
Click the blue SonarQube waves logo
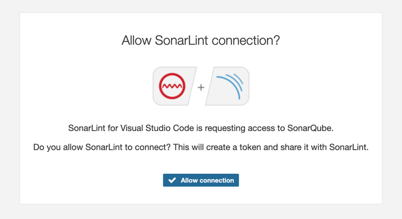229,86
